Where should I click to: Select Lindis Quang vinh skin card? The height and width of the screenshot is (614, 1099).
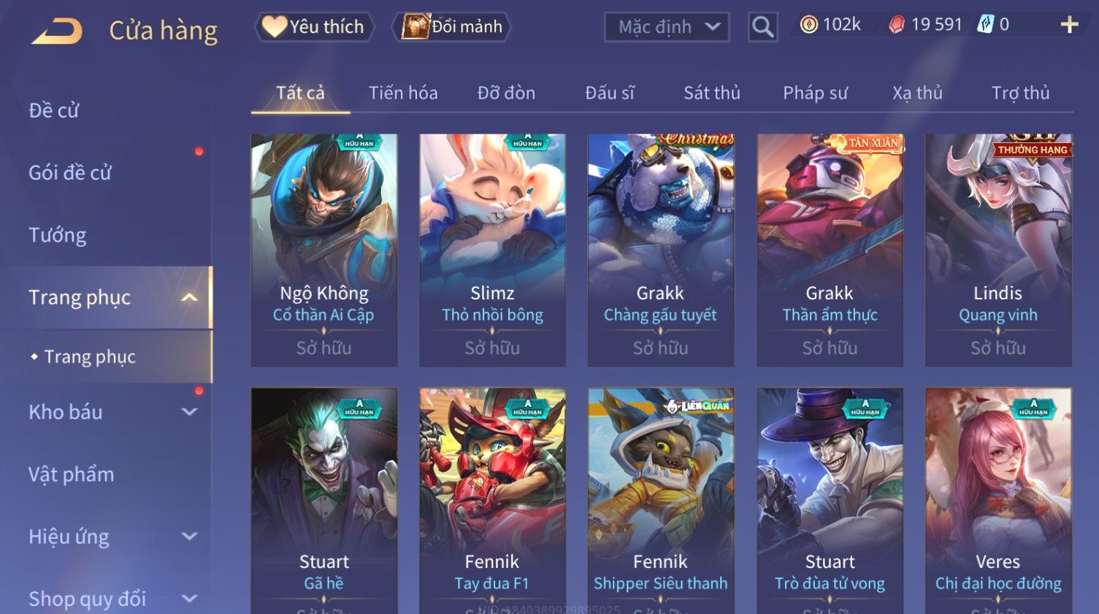[x=998, y=250]
